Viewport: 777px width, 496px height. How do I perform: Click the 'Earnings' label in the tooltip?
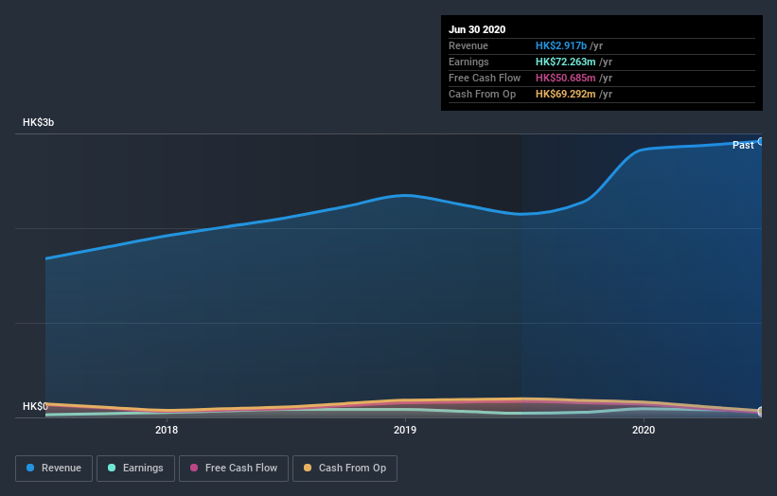[x=468, y=62]
